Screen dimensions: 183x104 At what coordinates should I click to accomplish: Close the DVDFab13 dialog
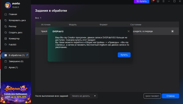coord(128,31)
